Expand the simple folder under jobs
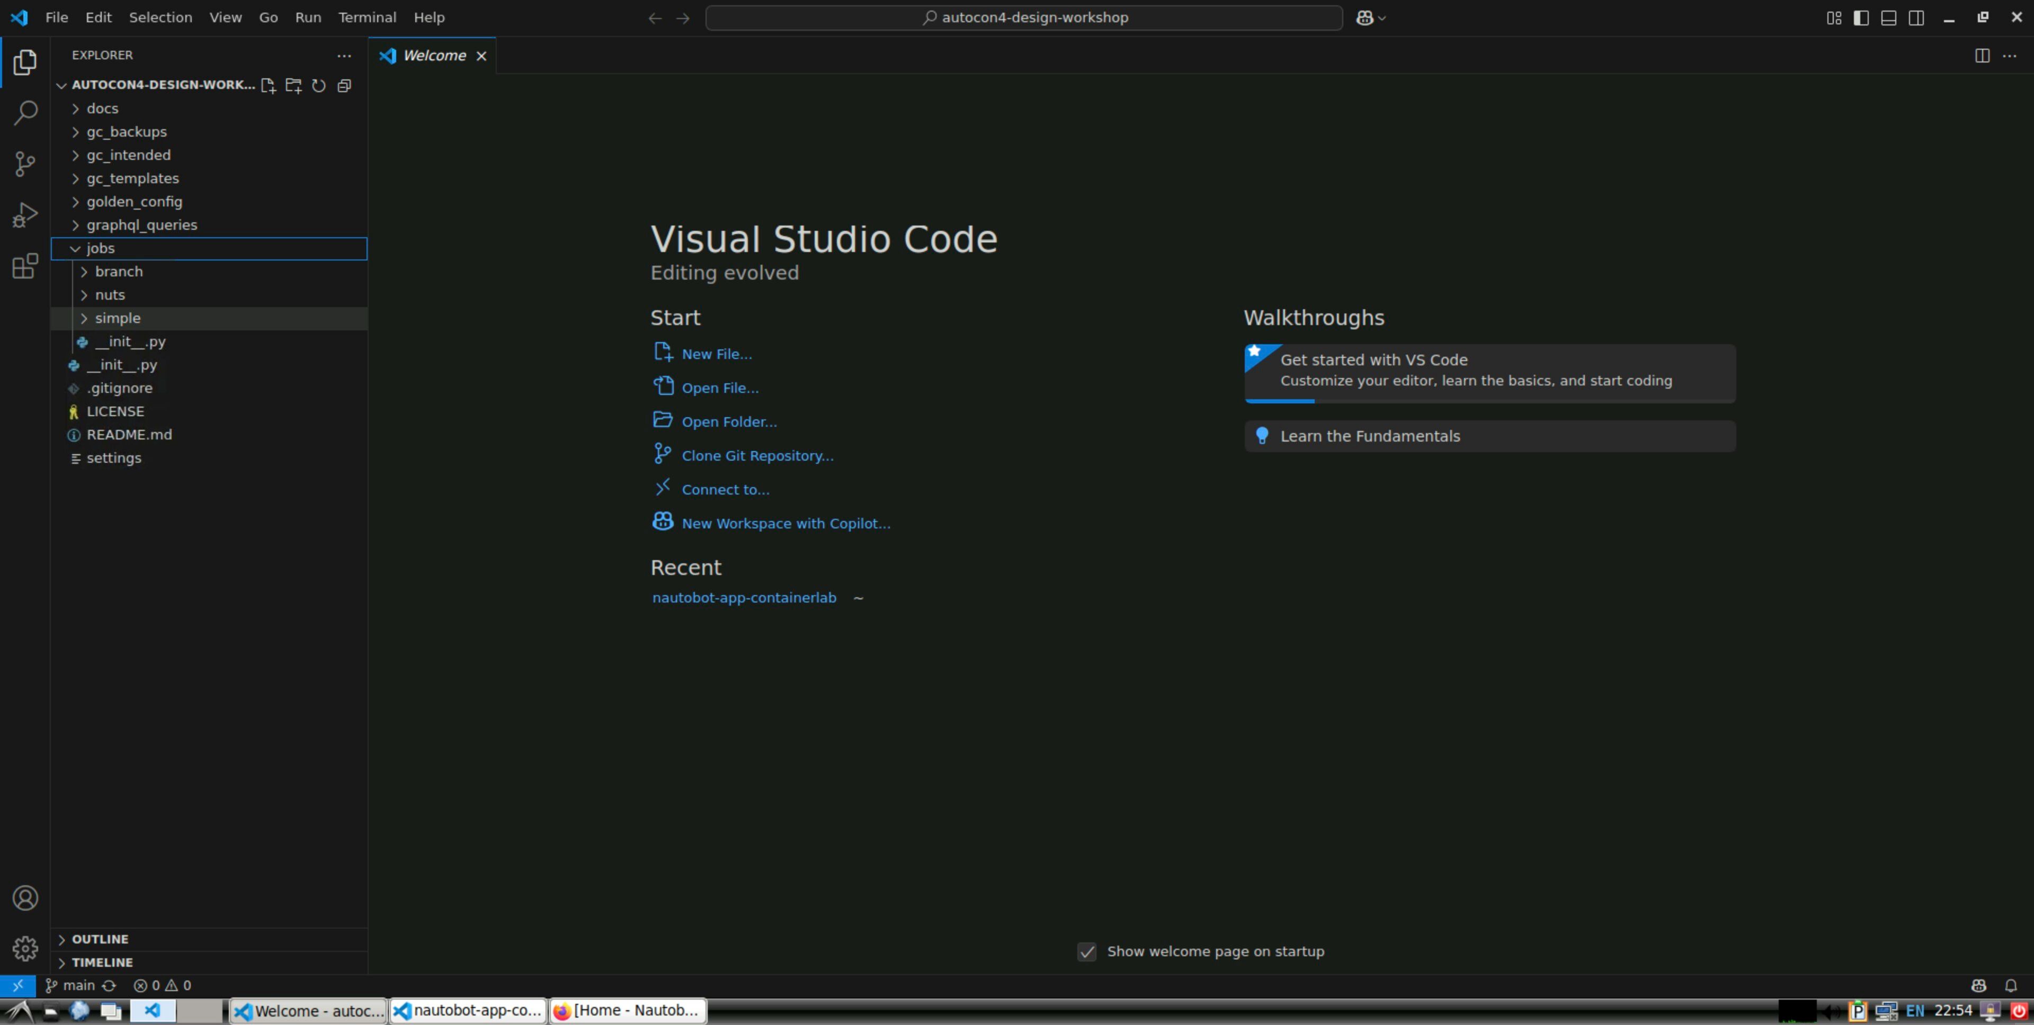Viewport: 2034px width, 1025px height. (x=118, y=318)
